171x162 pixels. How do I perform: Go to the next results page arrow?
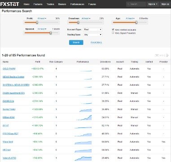[167, 56]
